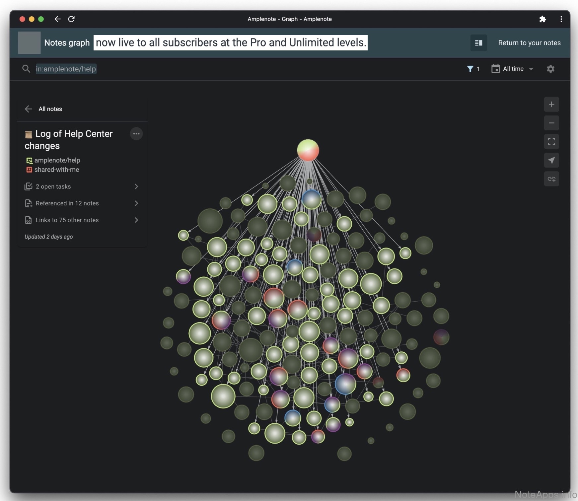Go back to All notes

pyautogui.click(x=43, y=109)
